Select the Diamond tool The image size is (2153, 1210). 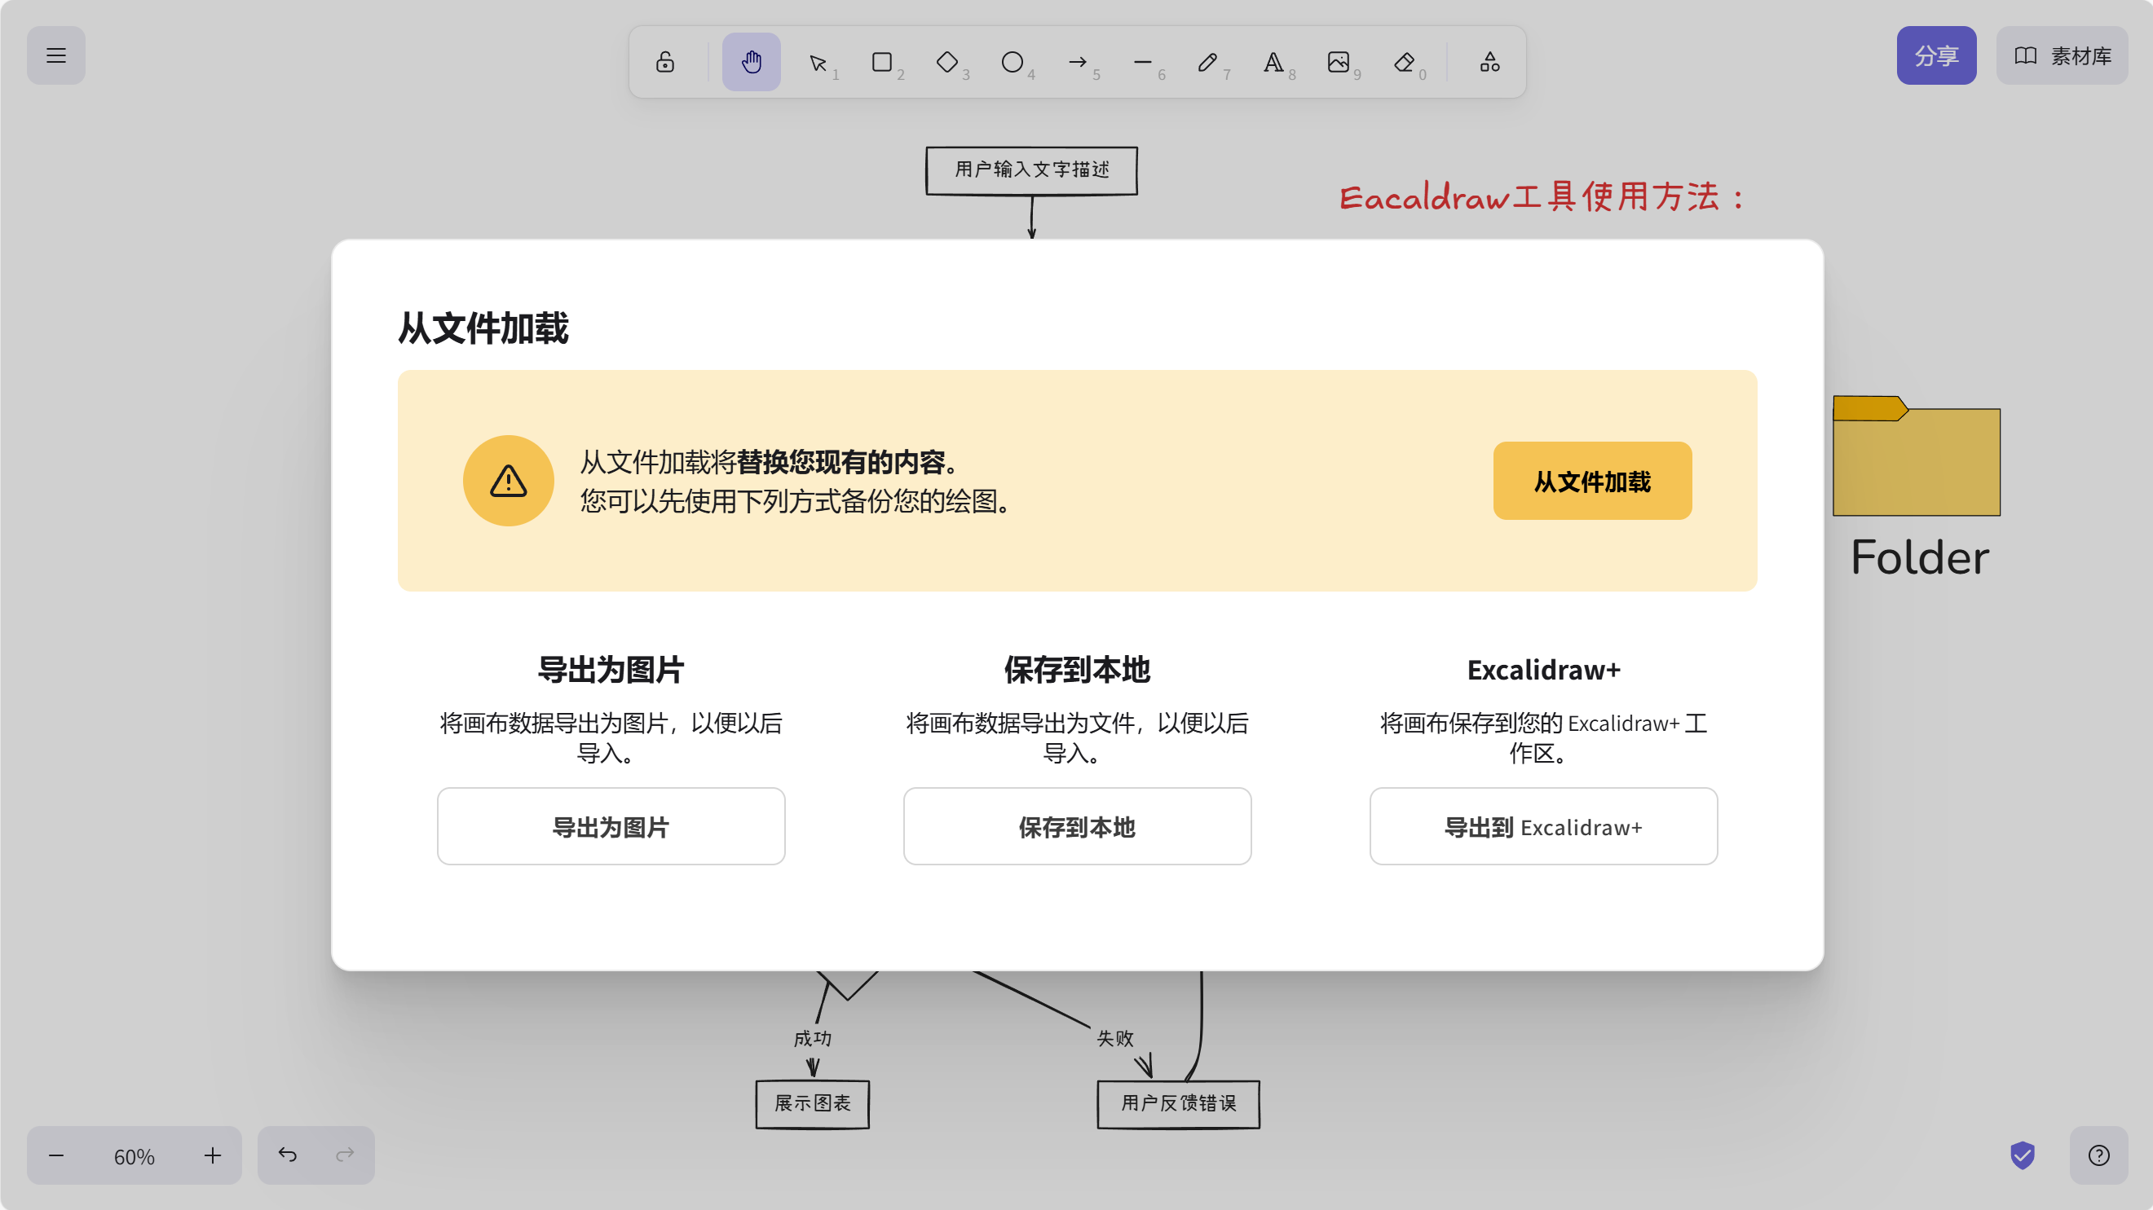[948, 61]
